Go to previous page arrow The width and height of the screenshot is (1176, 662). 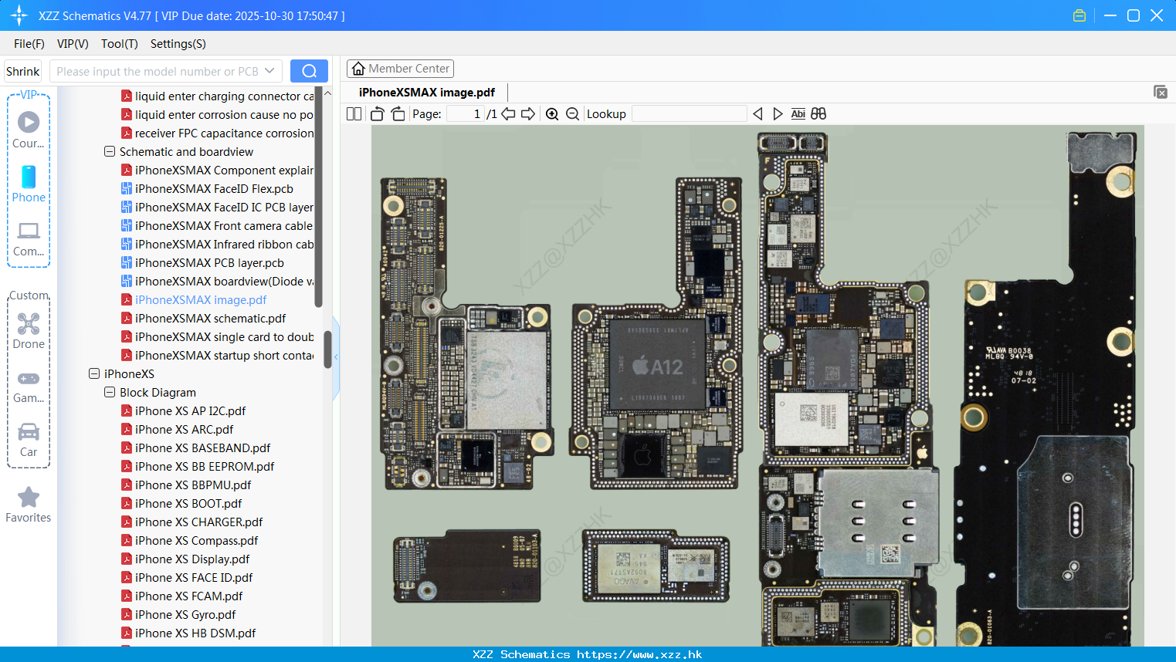pos(508,113)
